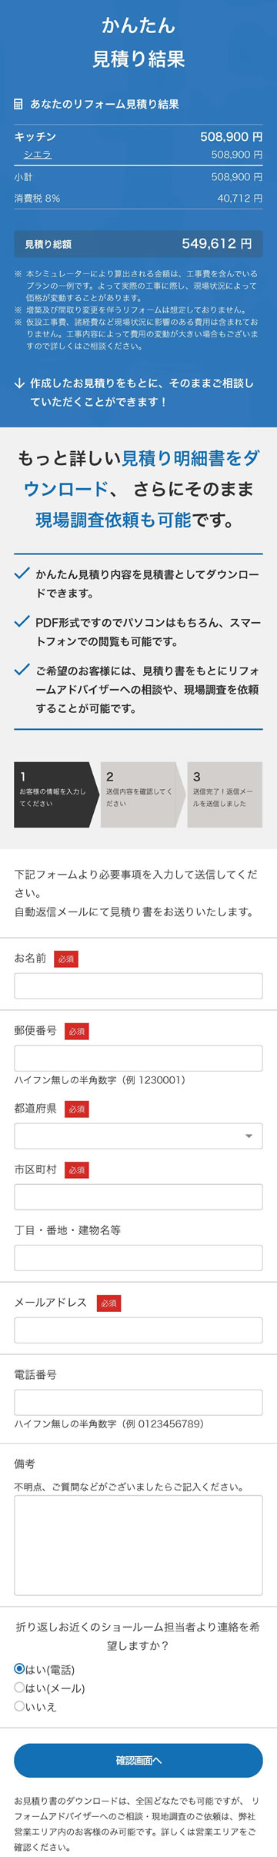Open the 都道府県 dropdown
This screenshot has height=1857, width=277.
[x=138, y=1136]
